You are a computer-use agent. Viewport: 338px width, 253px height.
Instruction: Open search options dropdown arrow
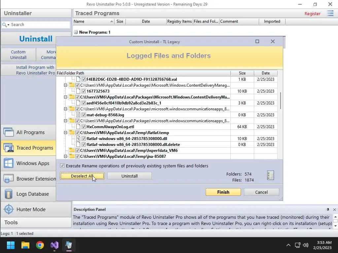point(8,25)
